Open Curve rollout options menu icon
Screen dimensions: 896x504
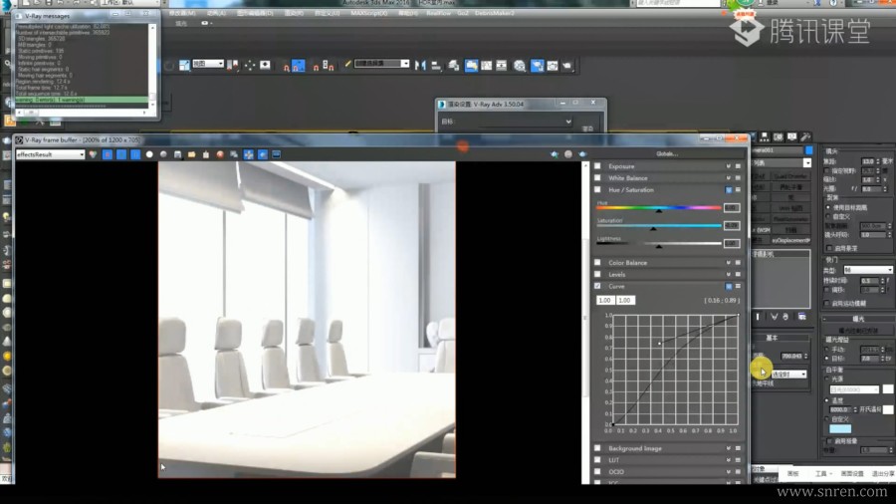click(738, 286)
